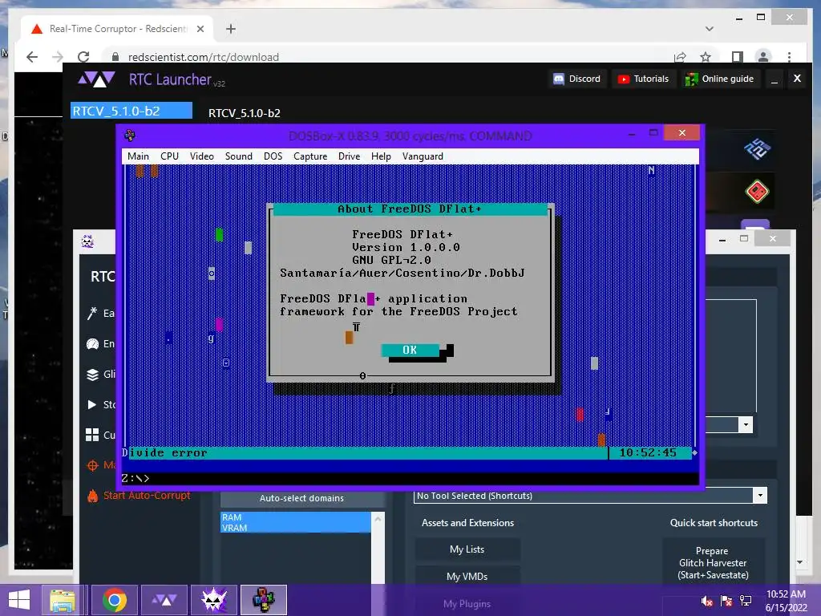Open Discord link in RTC Launcher
This screenshot has height=616, width=821.
tap(577, 79)
